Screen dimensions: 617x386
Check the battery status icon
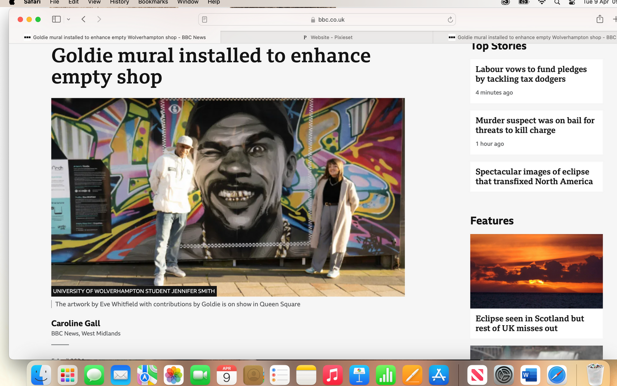pos(524,2)
